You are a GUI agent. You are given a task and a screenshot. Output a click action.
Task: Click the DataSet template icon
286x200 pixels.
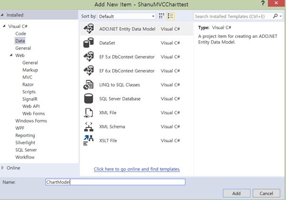[88, 43]
